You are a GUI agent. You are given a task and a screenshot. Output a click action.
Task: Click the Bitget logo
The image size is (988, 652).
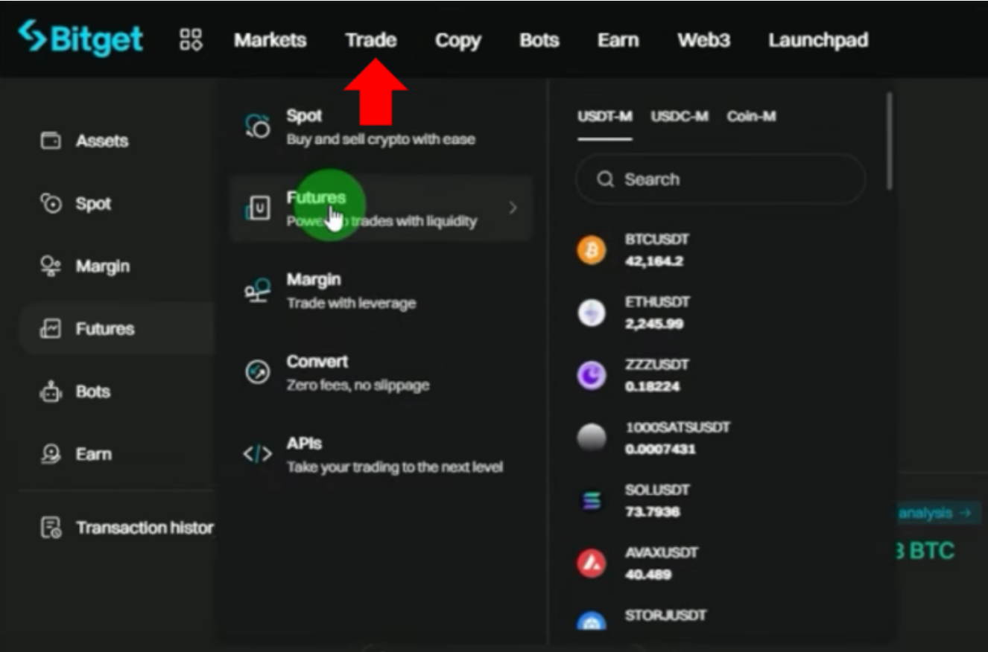[x=81, y=39]
